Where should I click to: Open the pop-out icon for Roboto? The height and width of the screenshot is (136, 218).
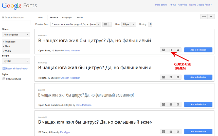[x=178, y=77]
